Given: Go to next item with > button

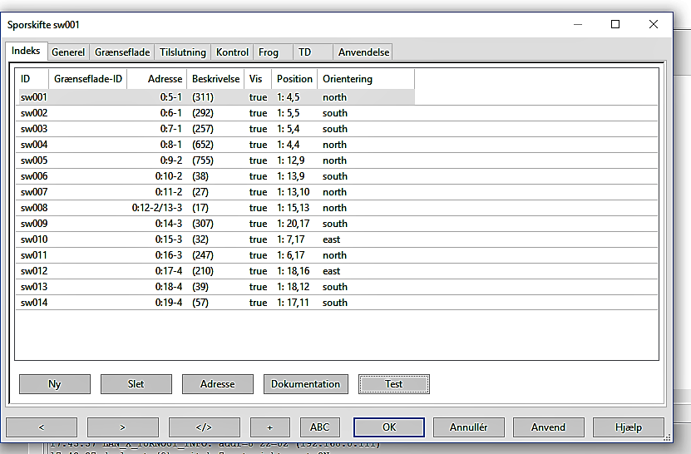Looking at the screenshot, I should [123, 427].
